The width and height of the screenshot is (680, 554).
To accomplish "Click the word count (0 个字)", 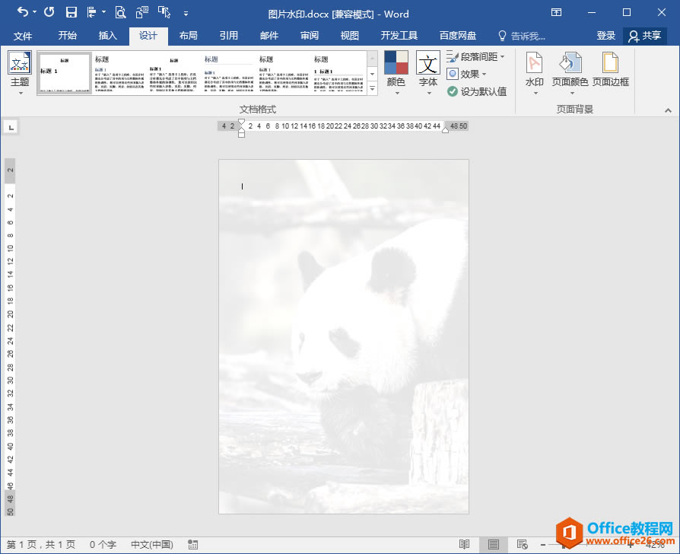I will [x=103, y=544].
